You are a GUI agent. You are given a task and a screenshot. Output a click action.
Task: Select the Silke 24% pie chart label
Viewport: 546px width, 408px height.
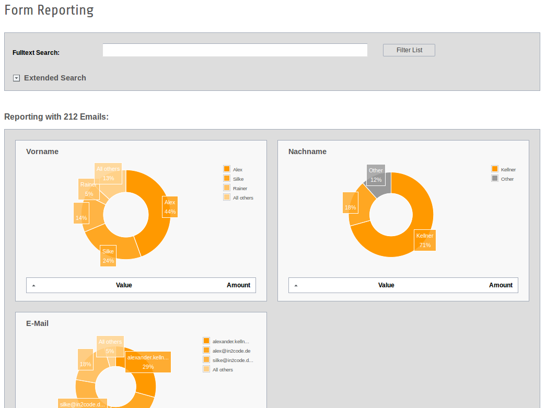[x=108, y=256]
